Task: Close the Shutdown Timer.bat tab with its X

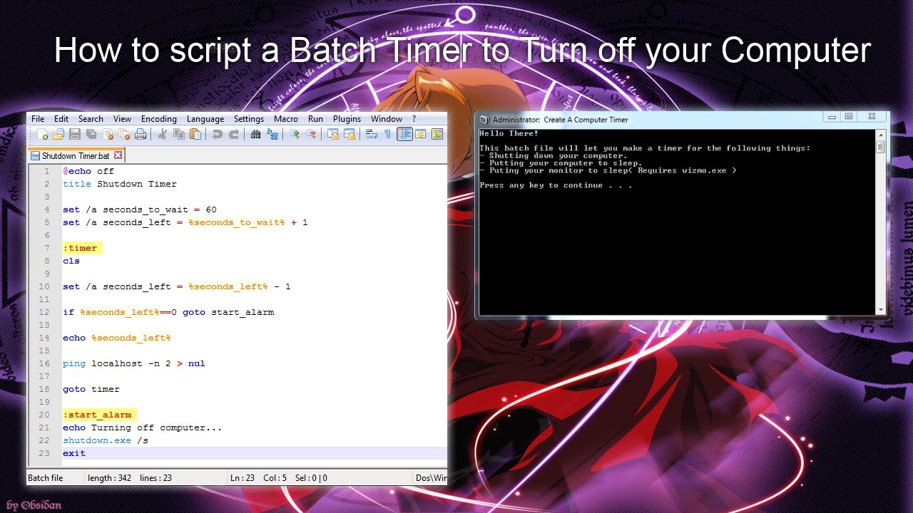Action: 118,155
